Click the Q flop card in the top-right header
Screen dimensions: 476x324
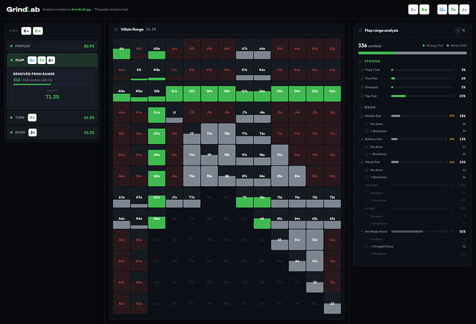click(x=442, y=10)
